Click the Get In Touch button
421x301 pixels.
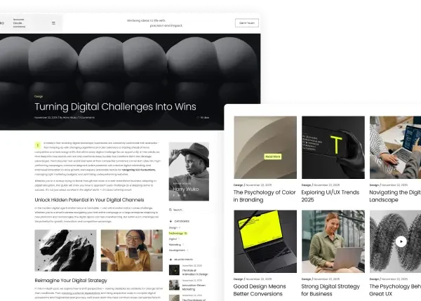[247, 23]
